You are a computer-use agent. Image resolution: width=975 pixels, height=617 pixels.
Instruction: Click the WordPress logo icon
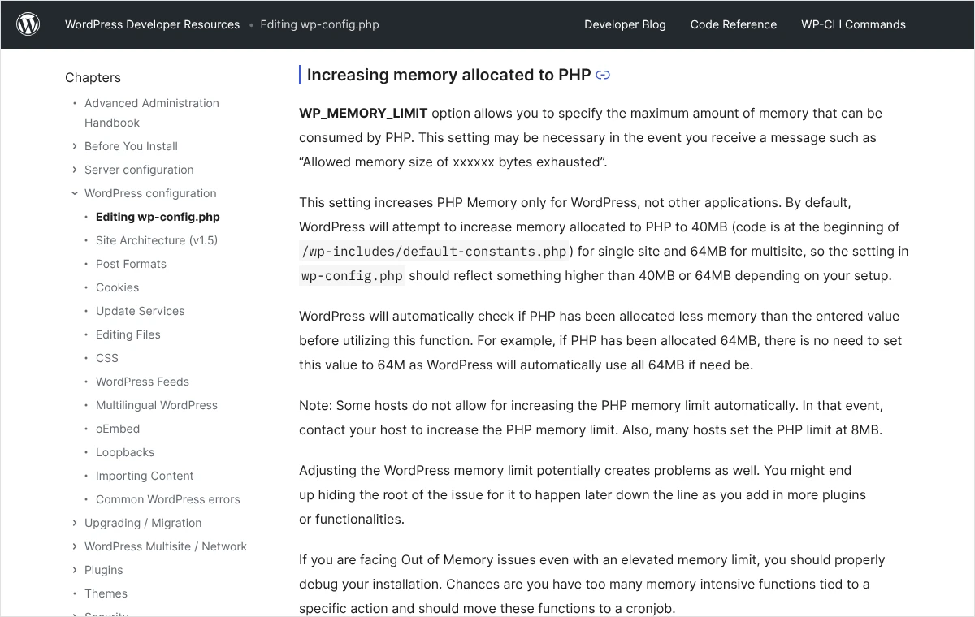28,24
